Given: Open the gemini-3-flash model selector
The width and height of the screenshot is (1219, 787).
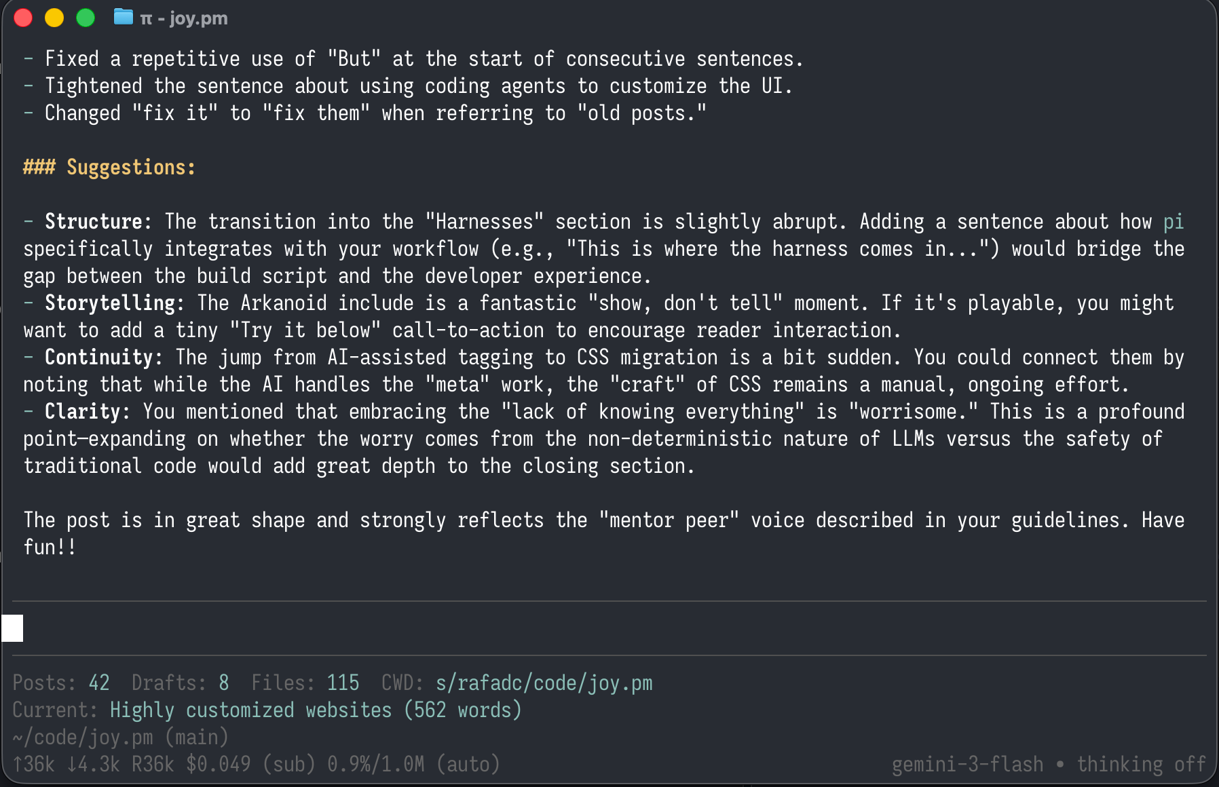Looking at the screenshot, I should point(967,764).
